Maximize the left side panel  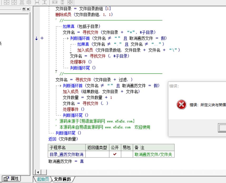(x=24, y=9)
